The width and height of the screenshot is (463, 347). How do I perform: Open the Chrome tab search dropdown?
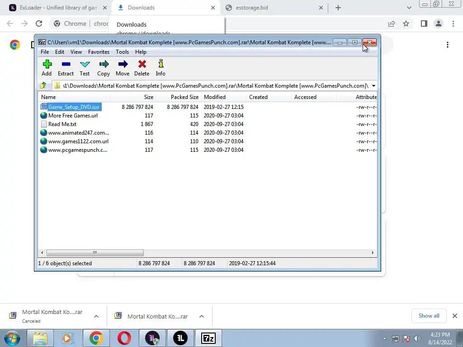click(409, 8)
